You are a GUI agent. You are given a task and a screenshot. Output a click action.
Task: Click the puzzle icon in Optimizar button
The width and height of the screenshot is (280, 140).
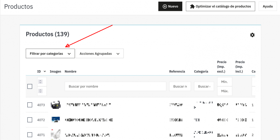[x=192, y=6]
